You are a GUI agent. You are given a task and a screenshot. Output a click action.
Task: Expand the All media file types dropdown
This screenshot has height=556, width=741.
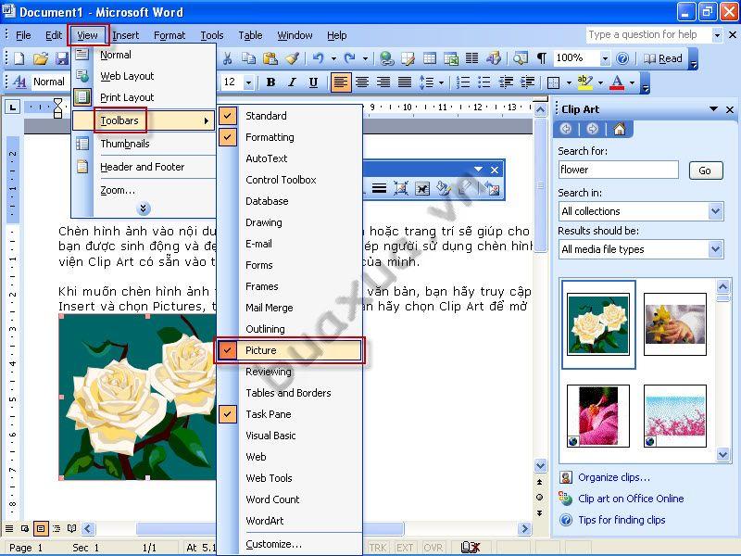[715, 248]
